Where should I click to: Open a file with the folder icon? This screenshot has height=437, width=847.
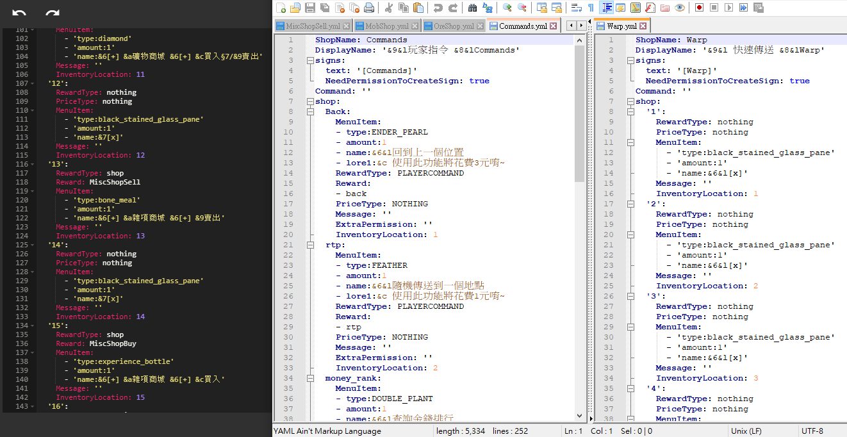coord(295,8)
